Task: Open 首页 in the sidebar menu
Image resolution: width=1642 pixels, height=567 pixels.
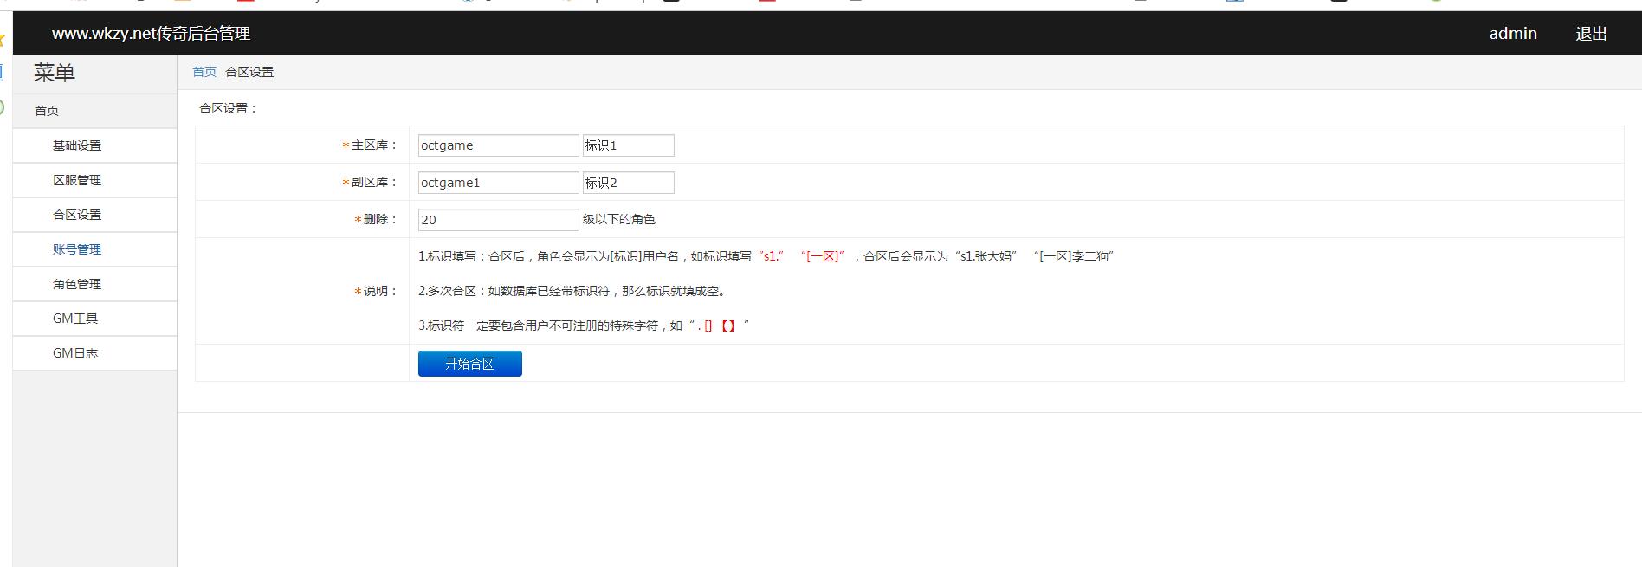Action: 47,111
